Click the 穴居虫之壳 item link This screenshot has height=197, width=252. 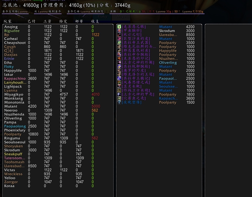coord(134,98)
